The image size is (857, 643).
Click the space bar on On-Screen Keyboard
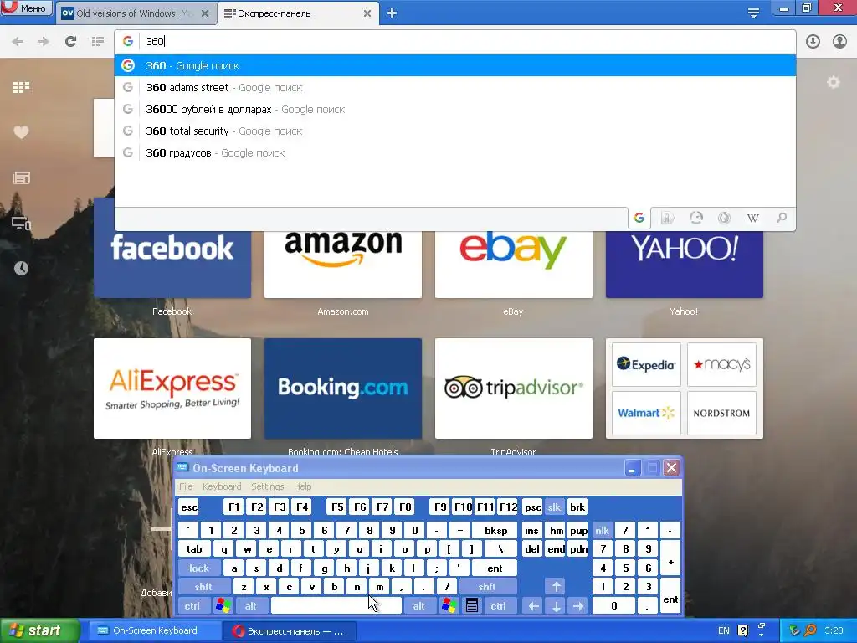pyautogui.click(x=336, y=606)
